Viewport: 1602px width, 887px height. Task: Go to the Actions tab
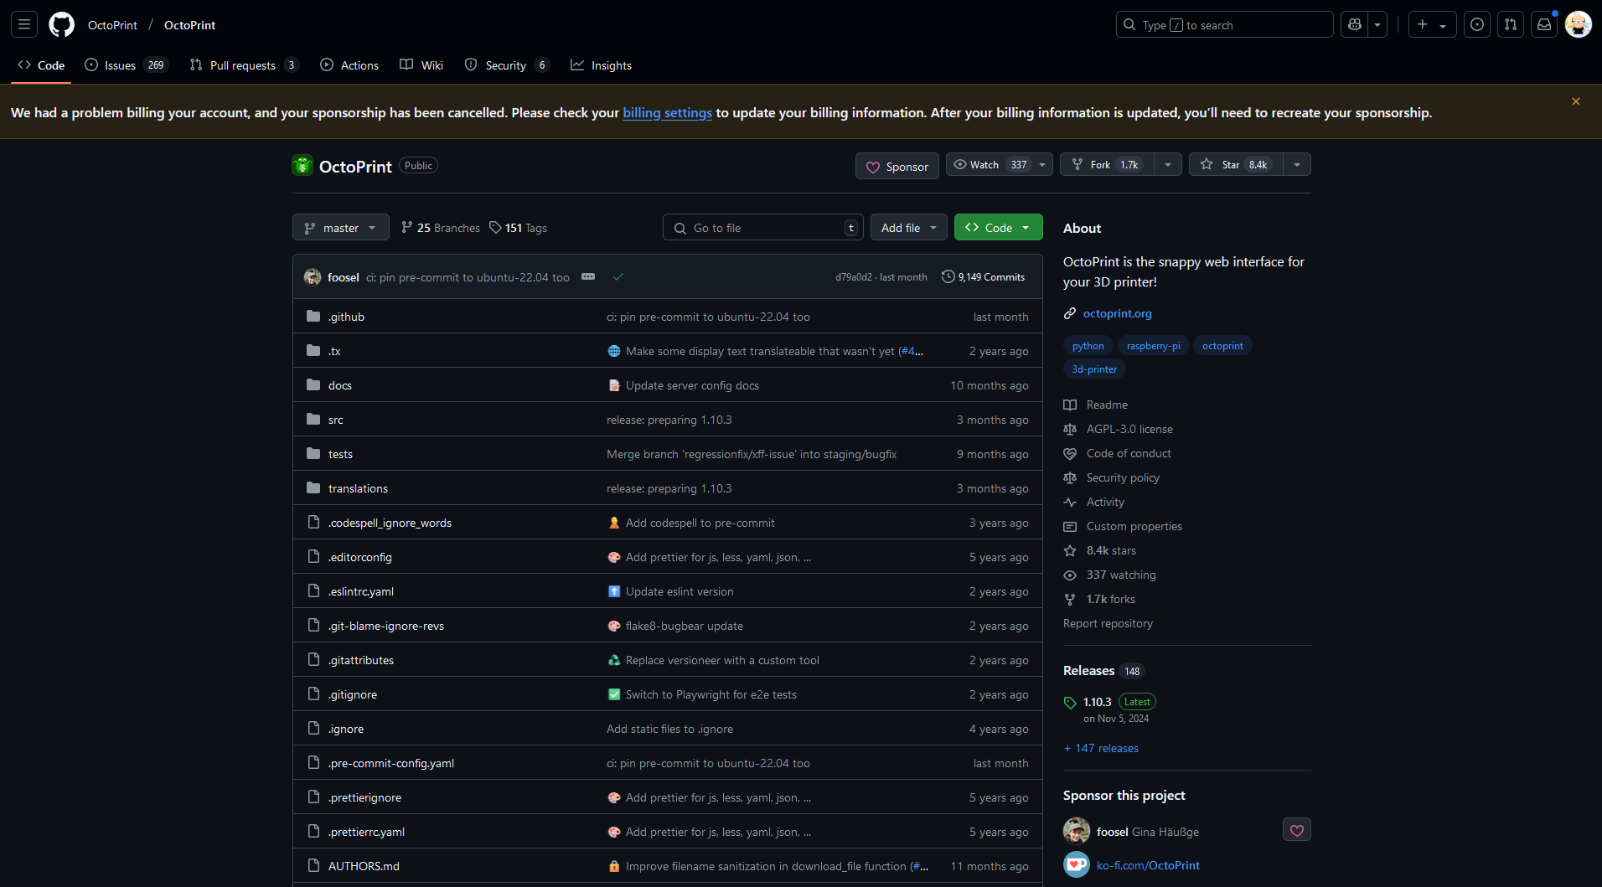click(349, 65)
